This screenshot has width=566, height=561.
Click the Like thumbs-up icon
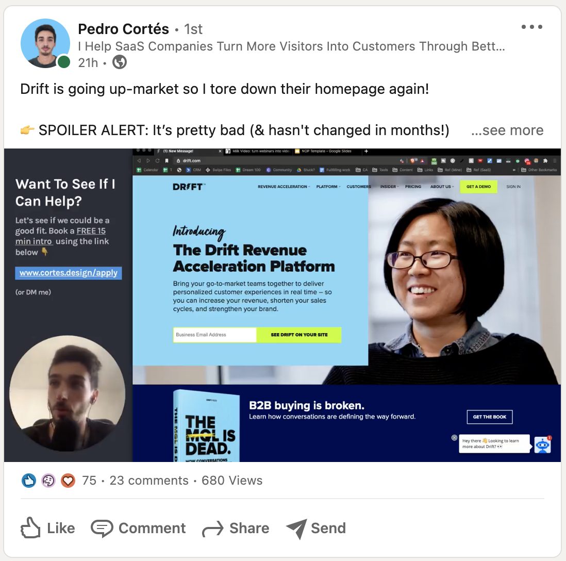30,528
